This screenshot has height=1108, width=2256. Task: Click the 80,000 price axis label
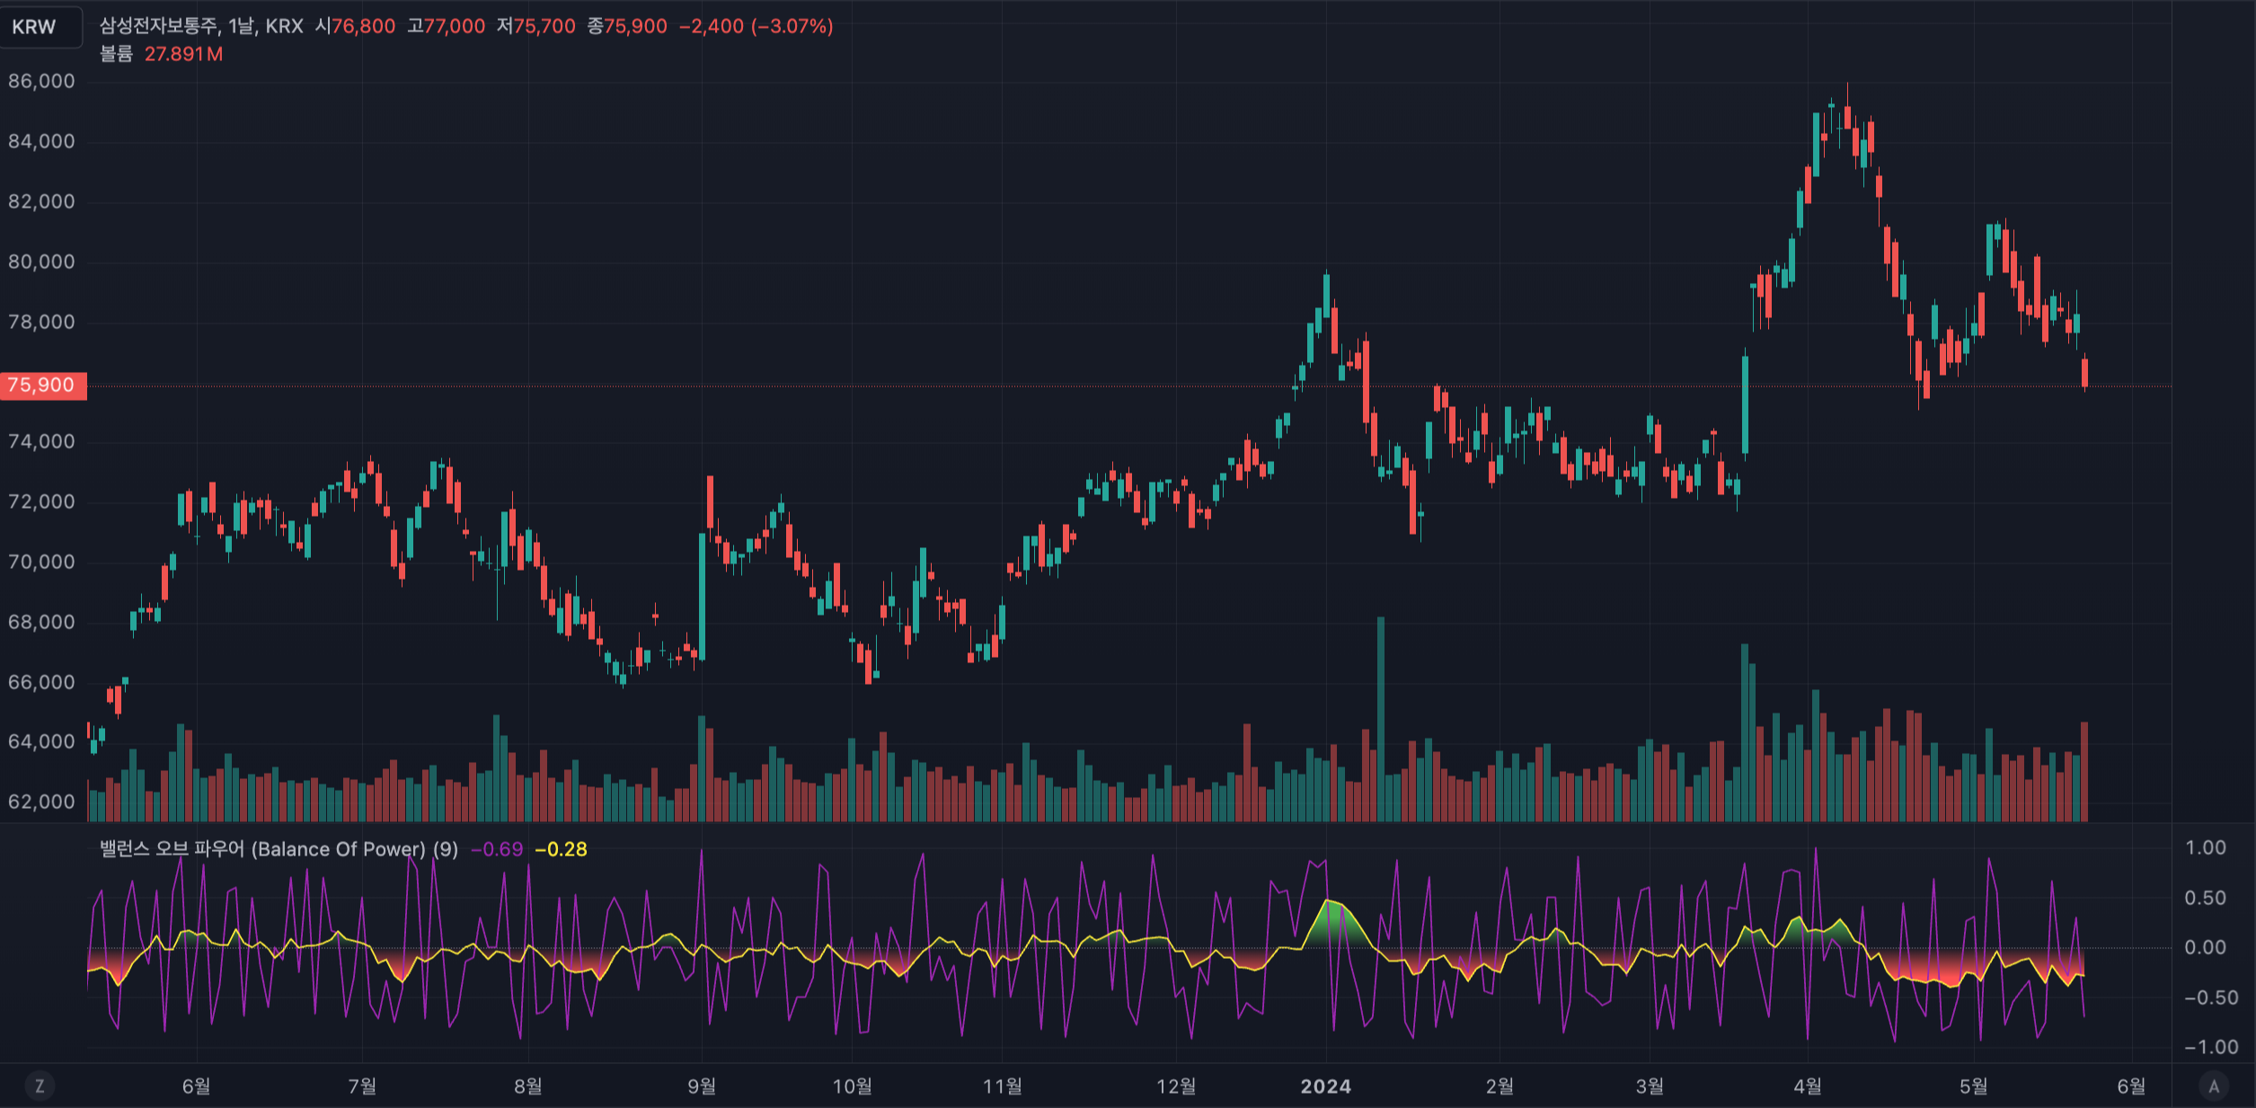41,262
